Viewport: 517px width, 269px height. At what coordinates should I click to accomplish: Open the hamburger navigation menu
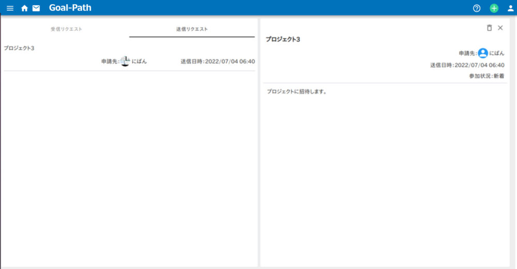click(x=10, y=8)
